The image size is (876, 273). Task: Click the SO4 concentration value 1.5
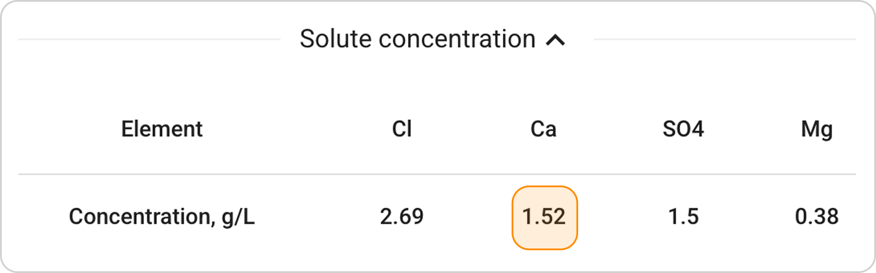click(x=683, y=217)
